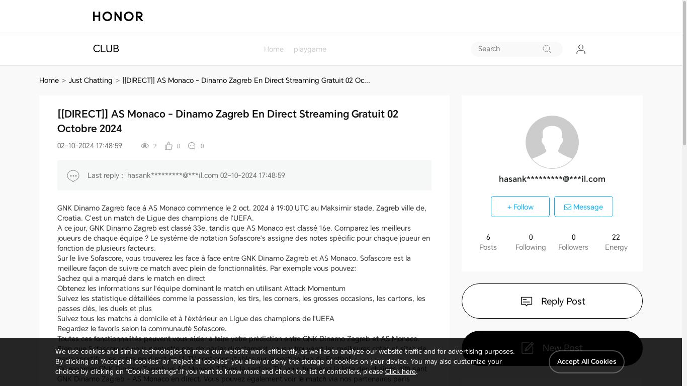Click the line 'Regardez le favoris selon la communauté Sofascore.'
The height and width of the screenshot is (386, 687).
[x=142, y=329]
